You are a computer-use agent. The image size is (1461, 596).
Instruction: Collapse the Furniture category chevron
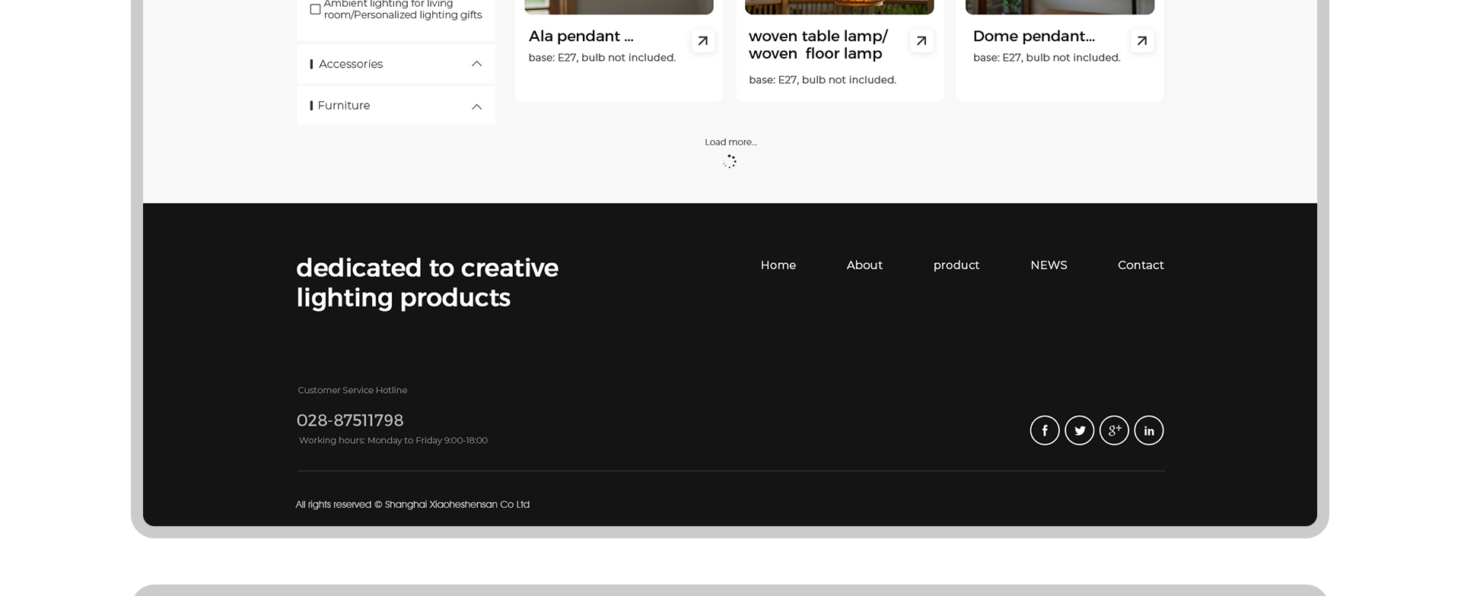477,106
